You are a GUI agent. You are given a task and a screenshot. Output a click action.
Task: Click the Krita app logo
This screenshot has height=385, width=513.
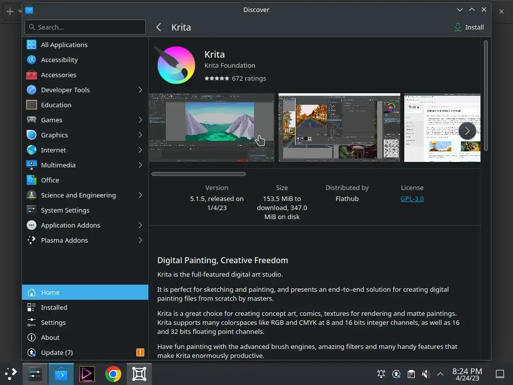tap(176, 65)
